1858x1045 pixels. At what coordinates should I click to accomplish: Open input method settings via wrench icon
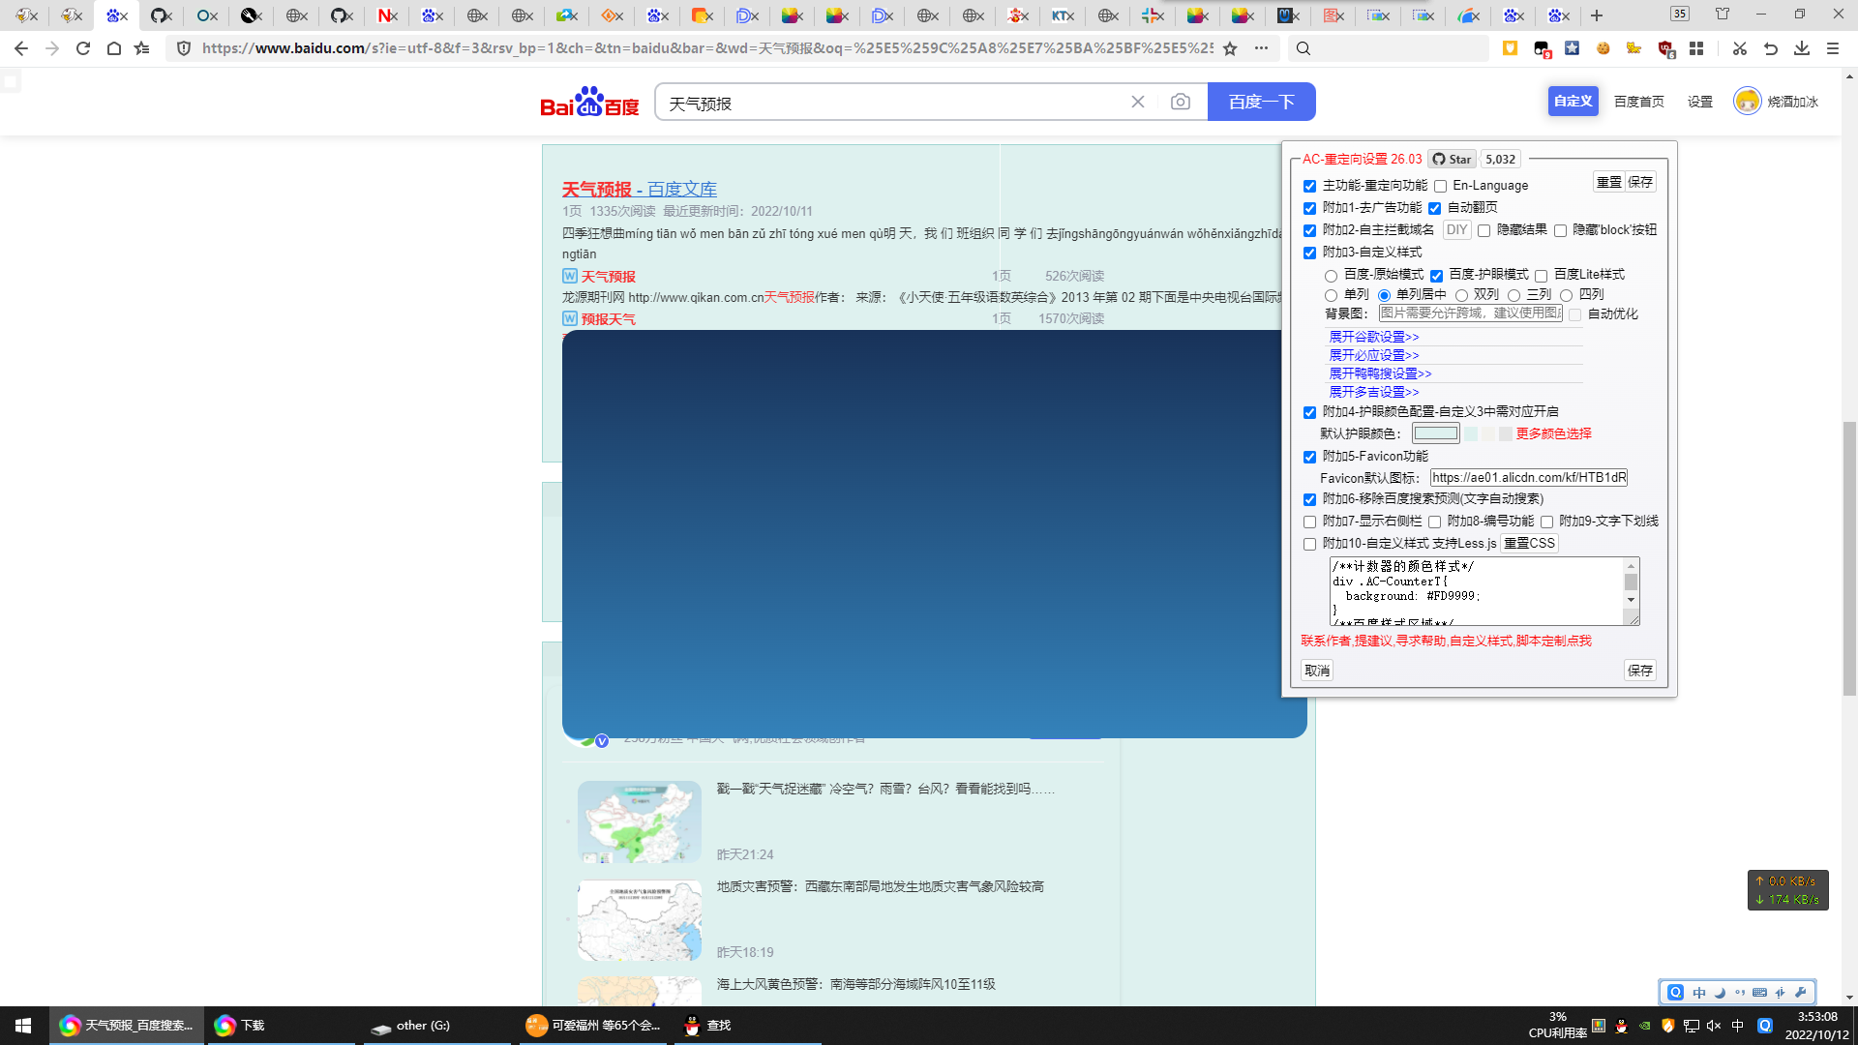(1800, 993)
